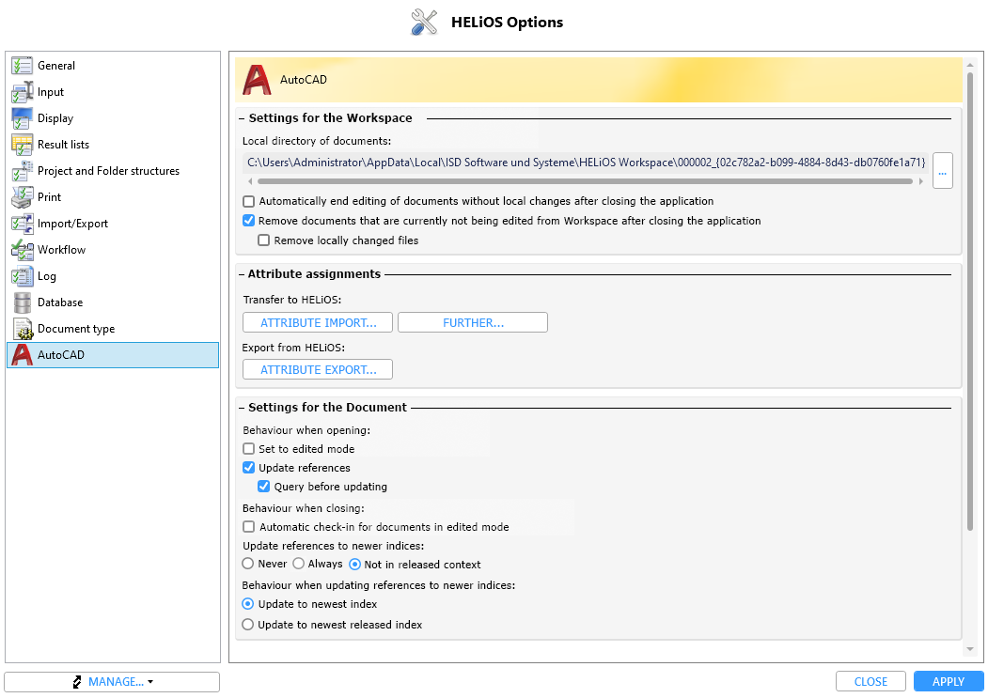Click the Database cylinder icon
Screen dimensions: 988x698
22,302
